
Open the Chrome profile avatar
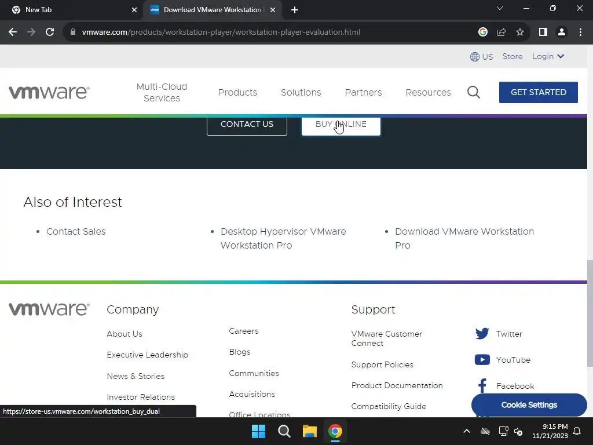tap(562, 32)
